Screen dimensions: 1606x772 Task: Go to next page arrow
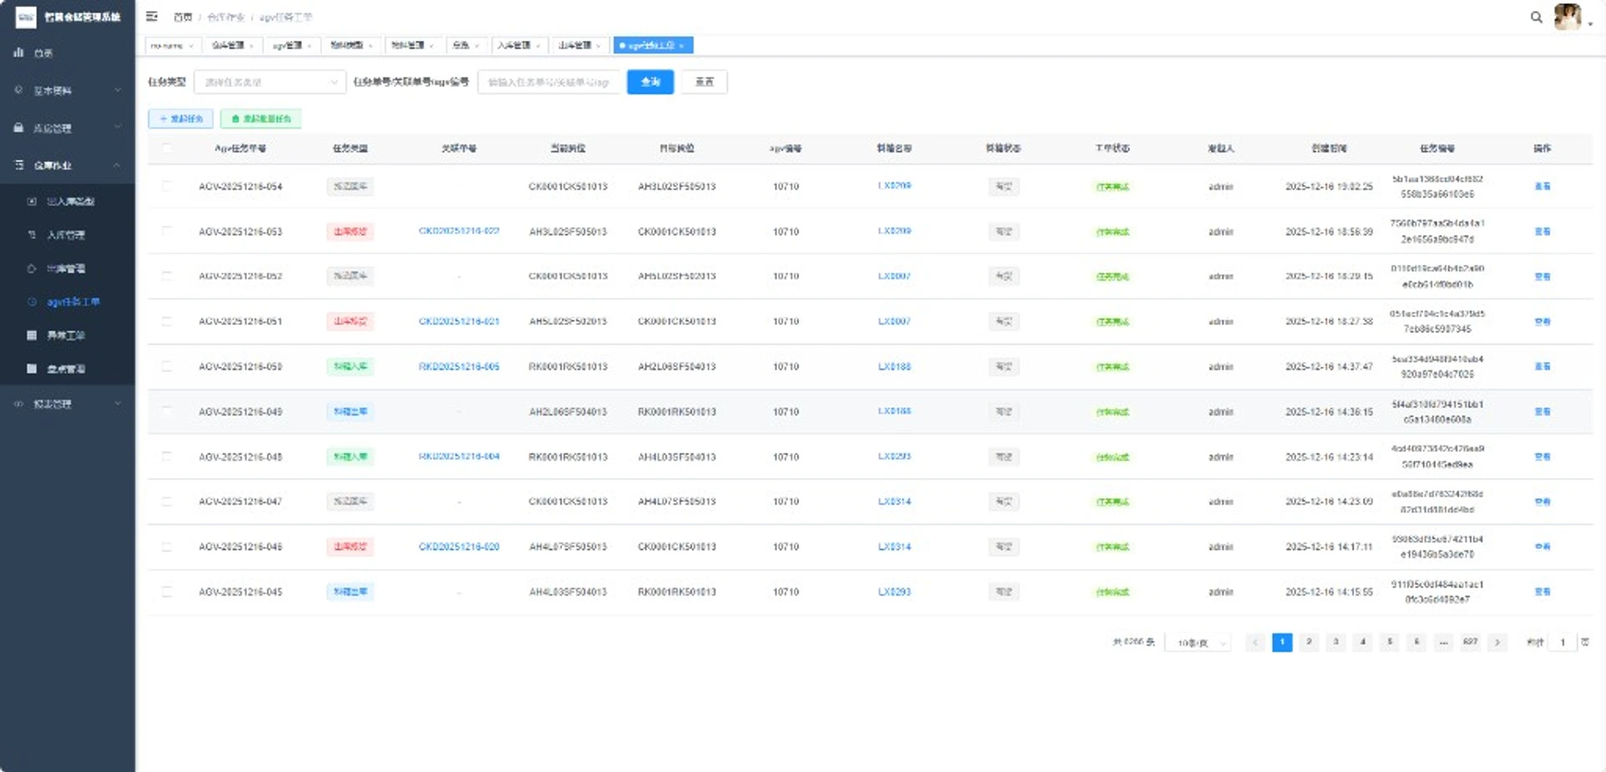click(x=1497, y=642)
